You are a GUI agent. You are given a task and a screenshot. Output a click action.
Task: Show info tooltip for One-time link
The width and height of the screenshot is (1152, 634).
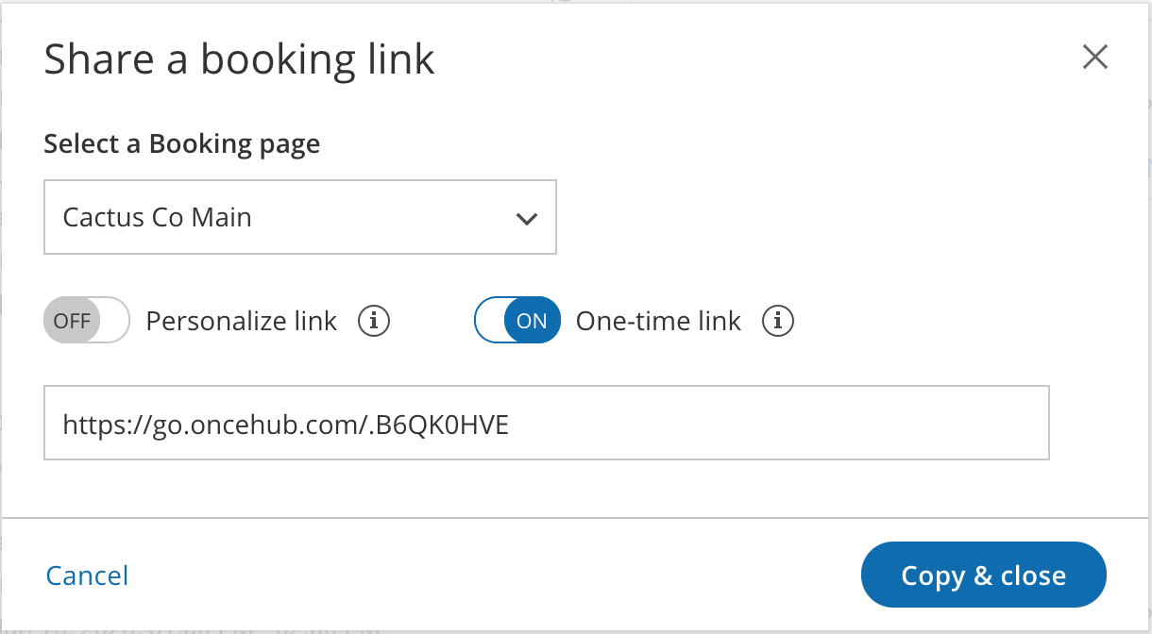click(778, 321)
